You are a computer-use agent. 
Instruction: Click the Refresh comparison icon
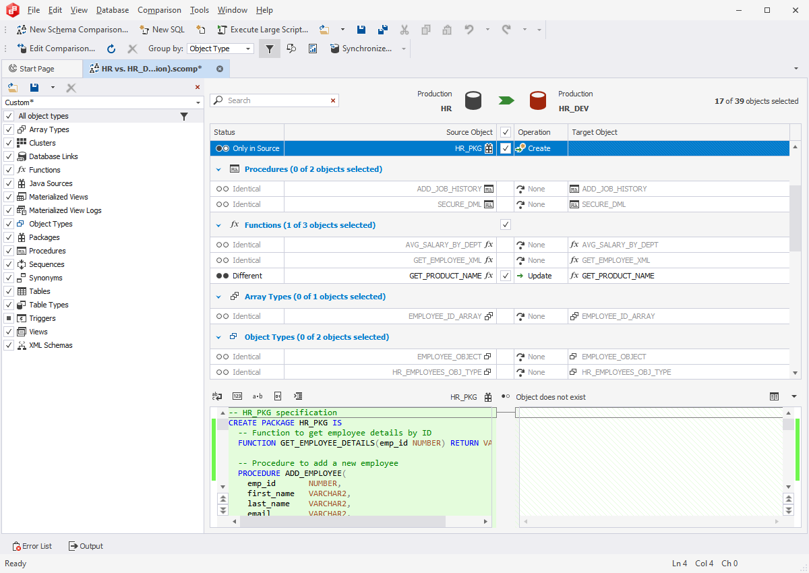[x=111, y=49]
